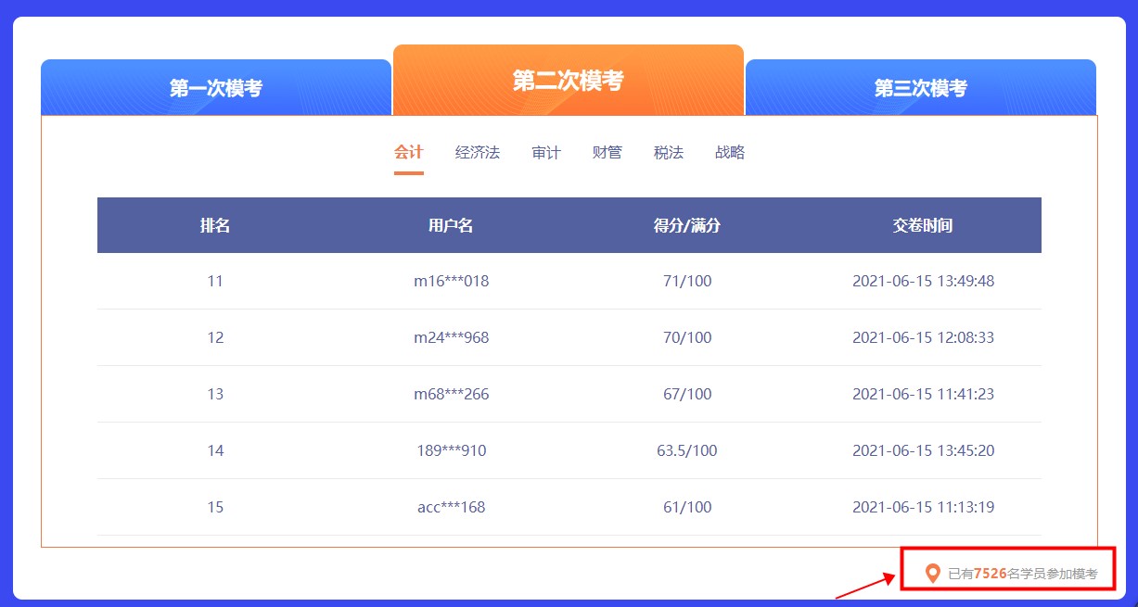
Task: Select the 第二次模考 tab
Action: coord(569,81)
